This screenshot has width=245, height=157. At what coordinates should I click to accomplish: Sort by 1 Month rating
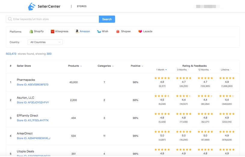161,70
